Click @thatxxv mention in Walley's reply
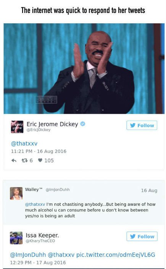 [x=35, y=204]
